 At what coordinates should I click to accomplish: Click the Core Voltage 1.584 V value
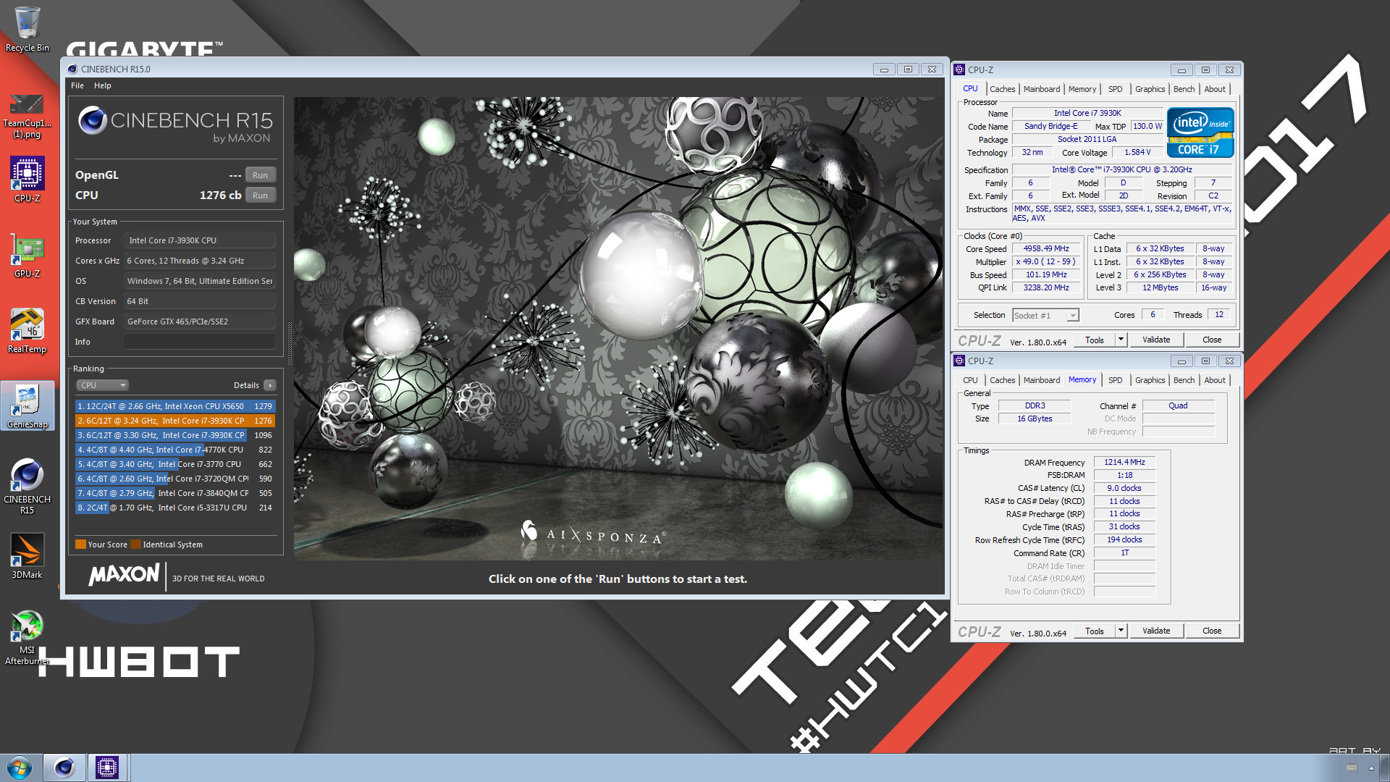[1137, 153]
